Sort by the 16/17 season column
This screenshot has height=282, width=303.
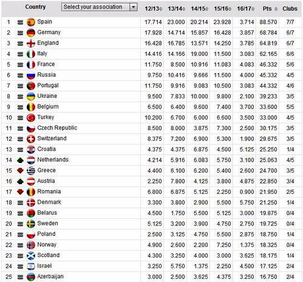[245, 9]
